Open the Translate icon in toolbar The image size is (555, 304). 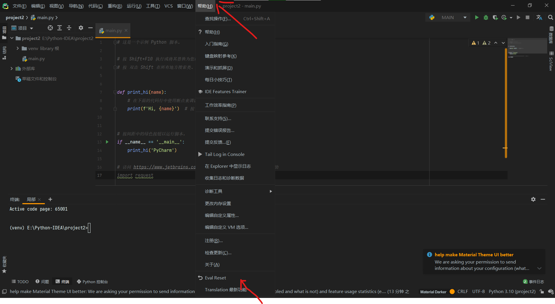pos(539,18)
